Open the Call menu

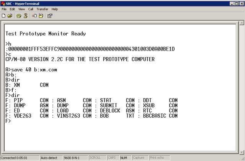coord(31,9)
